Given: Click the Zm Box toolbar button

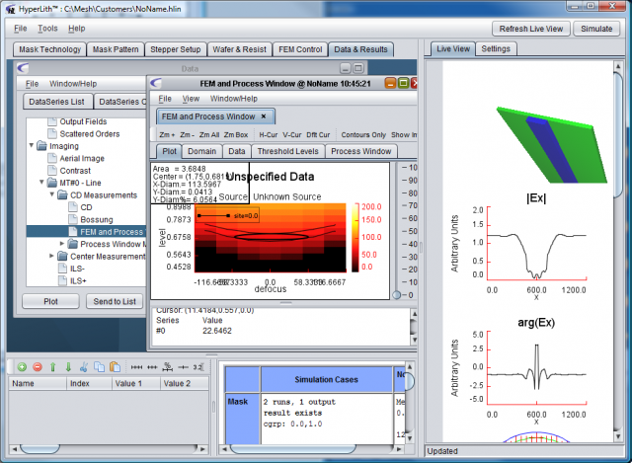Looking at the screenshot, I should click(x=236, y=134).
